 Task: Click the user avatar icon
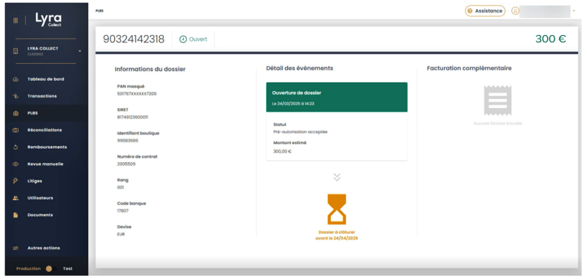[515, 11]
